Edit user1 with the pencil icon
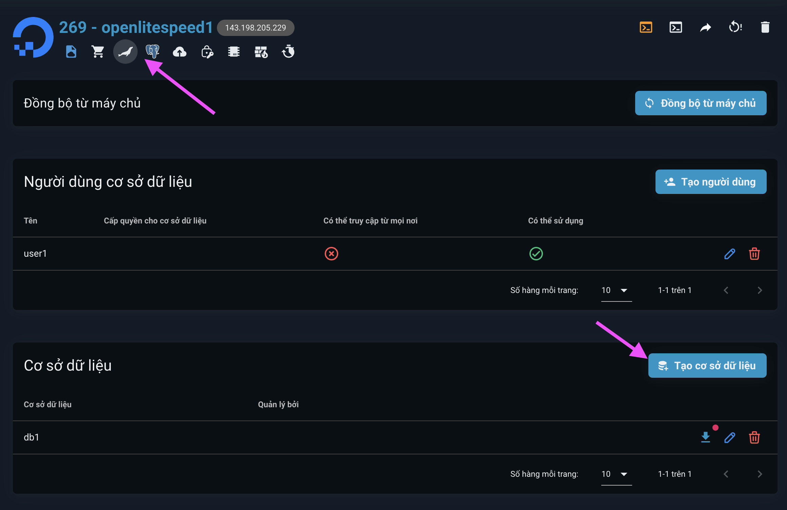The image size is (787, 510). tap(729, 253)
